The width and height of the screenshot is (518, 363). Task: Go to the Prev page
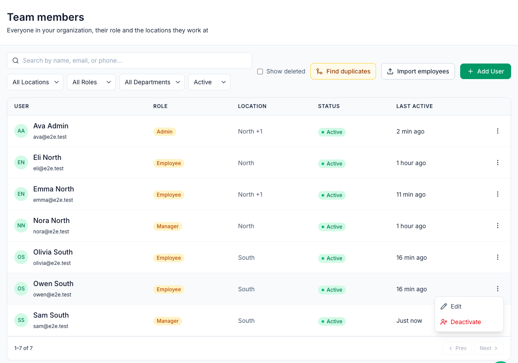point(457,348)
